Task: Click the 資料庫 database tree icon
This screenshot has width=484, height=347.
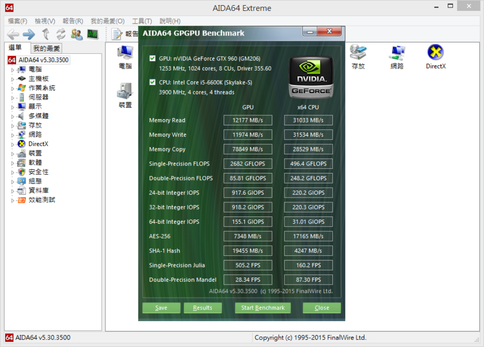Action: pos(22,191)
